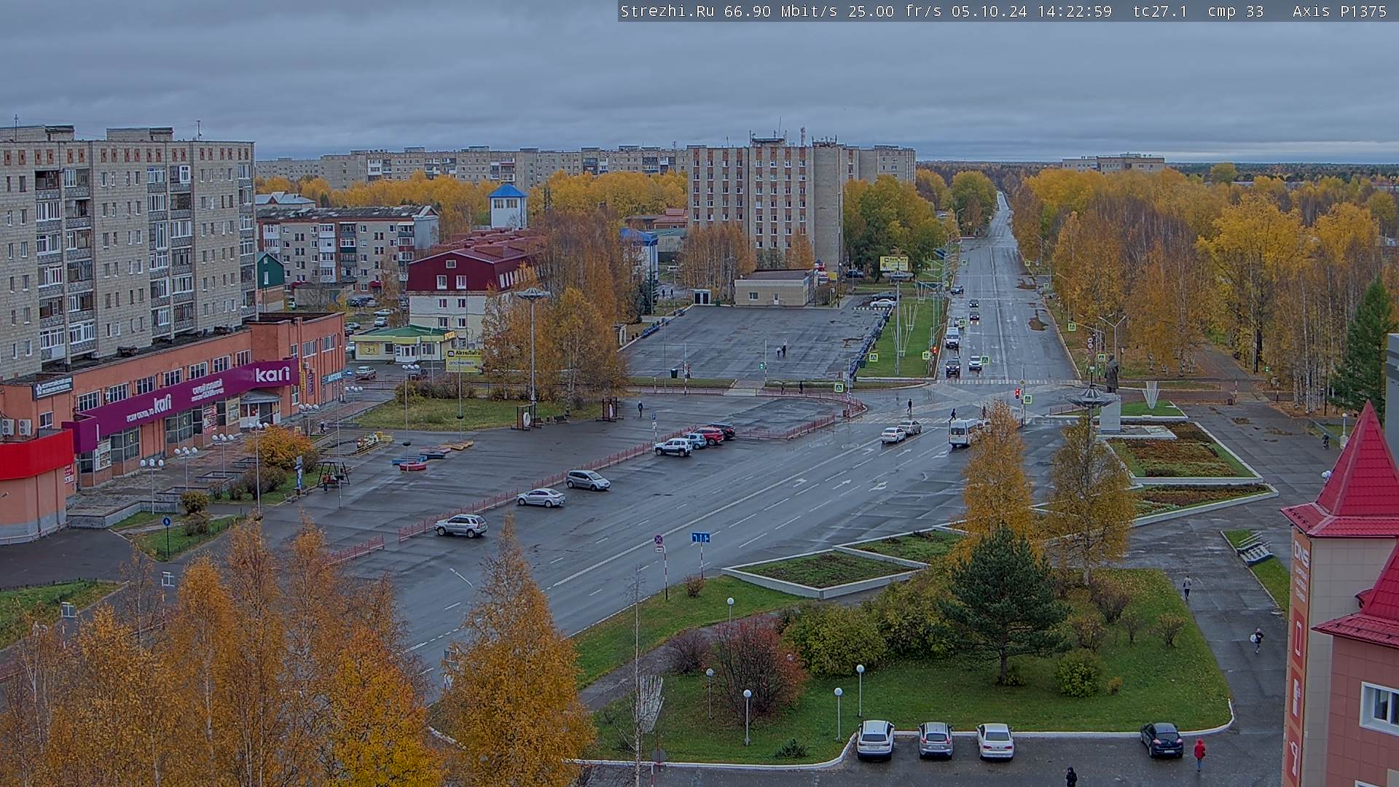This screenshot has width=1399, height=787.
Task: Click the "tc27.1" overlay value
Action: (1160, 11)
